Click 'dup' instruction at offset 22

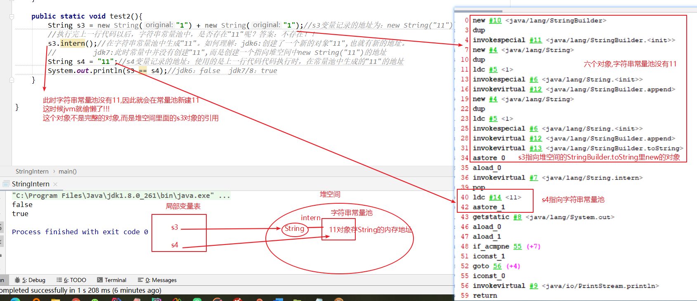coord(479,109)
